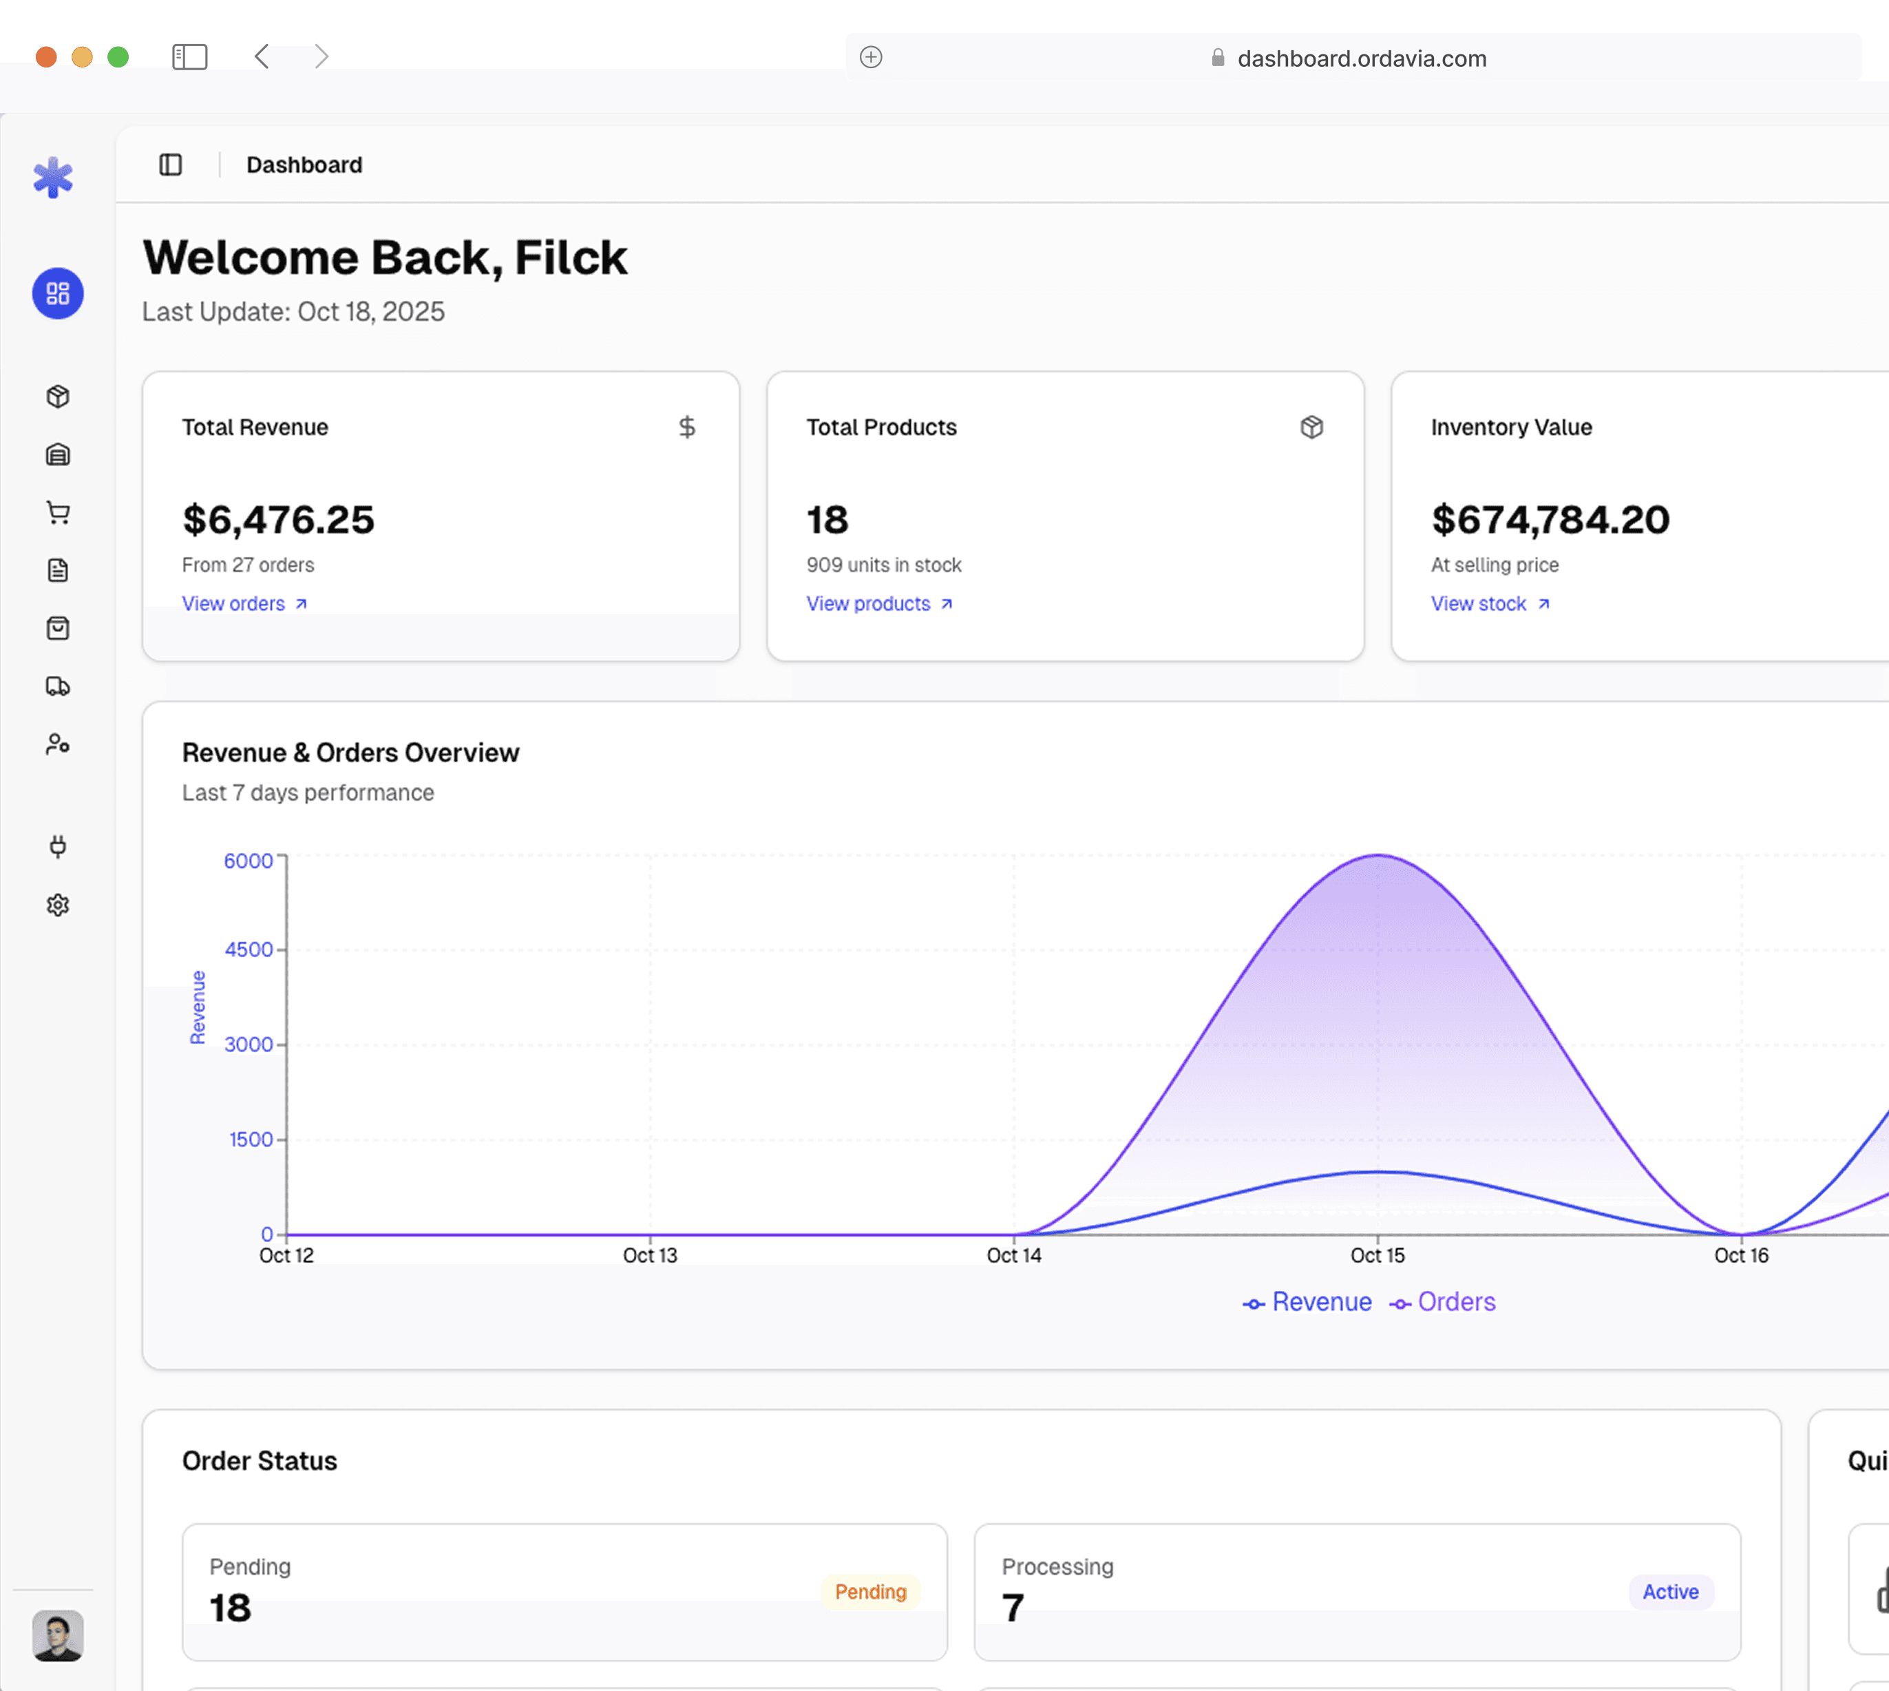Toggle the app sidebar panel next to Dashboard
The image size is (1889, 1691).
coord(171,165)
